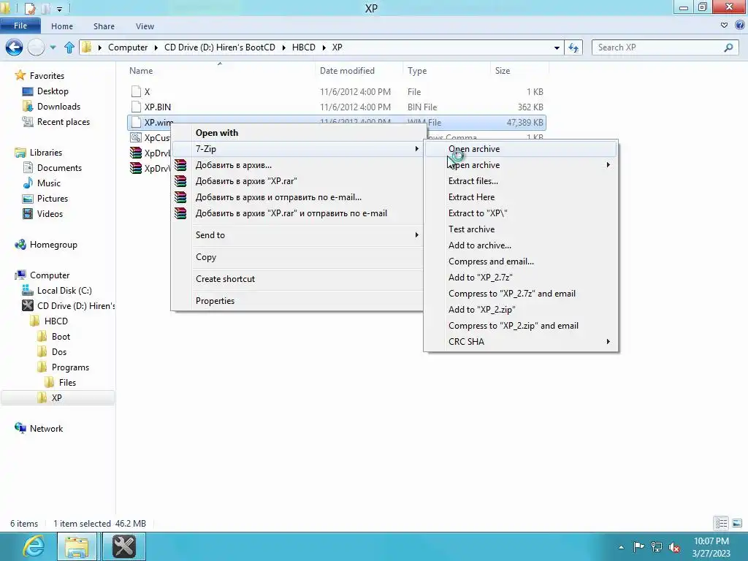Choose Add to archive... in 7-Zip
Screen dimensions: 748x561
coord(479,245)
